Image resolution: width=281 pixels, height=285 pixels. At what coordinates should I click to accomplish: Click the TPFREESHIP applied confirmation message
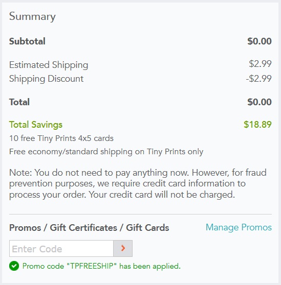tap(101, 266)
